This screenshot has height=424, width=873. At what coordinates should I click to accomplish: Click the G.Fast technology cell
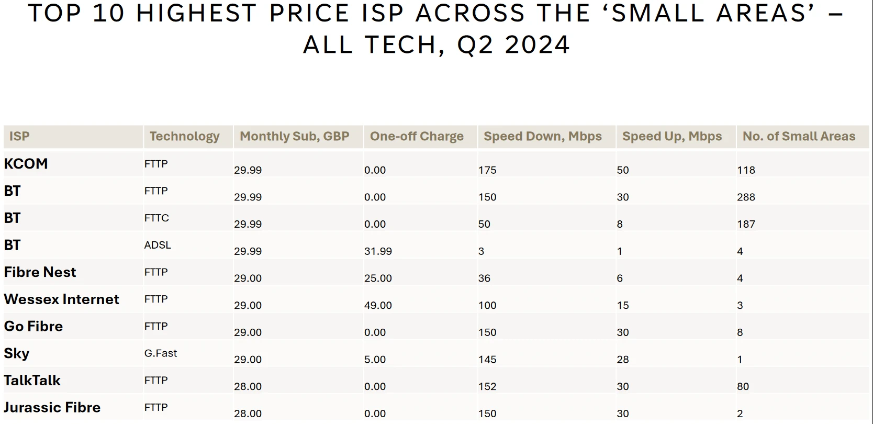[161, 353]
